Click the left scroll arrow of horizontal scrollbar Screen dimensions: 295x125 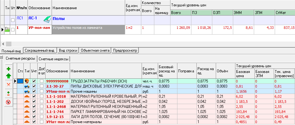click(3, 44)
